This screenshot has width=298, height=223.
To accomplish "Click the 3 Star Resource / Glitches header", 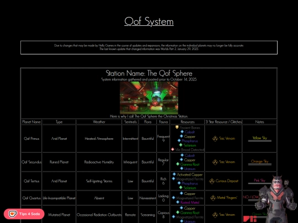I will pos(223,122).
